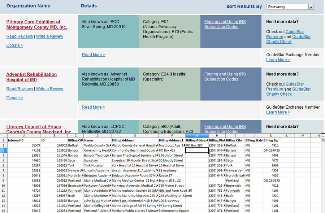Click the Billing Address 1 header cell

click(172, 140)
